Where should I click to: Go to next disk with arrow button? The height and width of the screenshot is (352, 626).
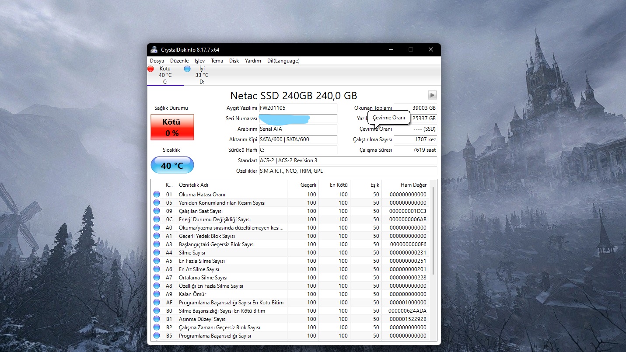(x=432, y=95)
